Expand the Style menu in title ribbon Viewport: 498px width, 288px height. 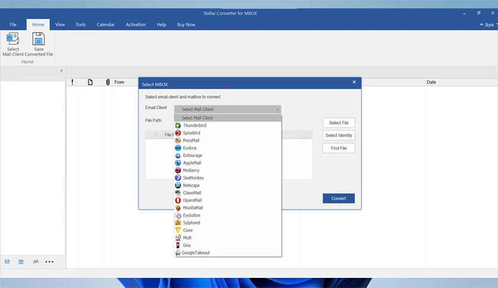coord(488,25)
